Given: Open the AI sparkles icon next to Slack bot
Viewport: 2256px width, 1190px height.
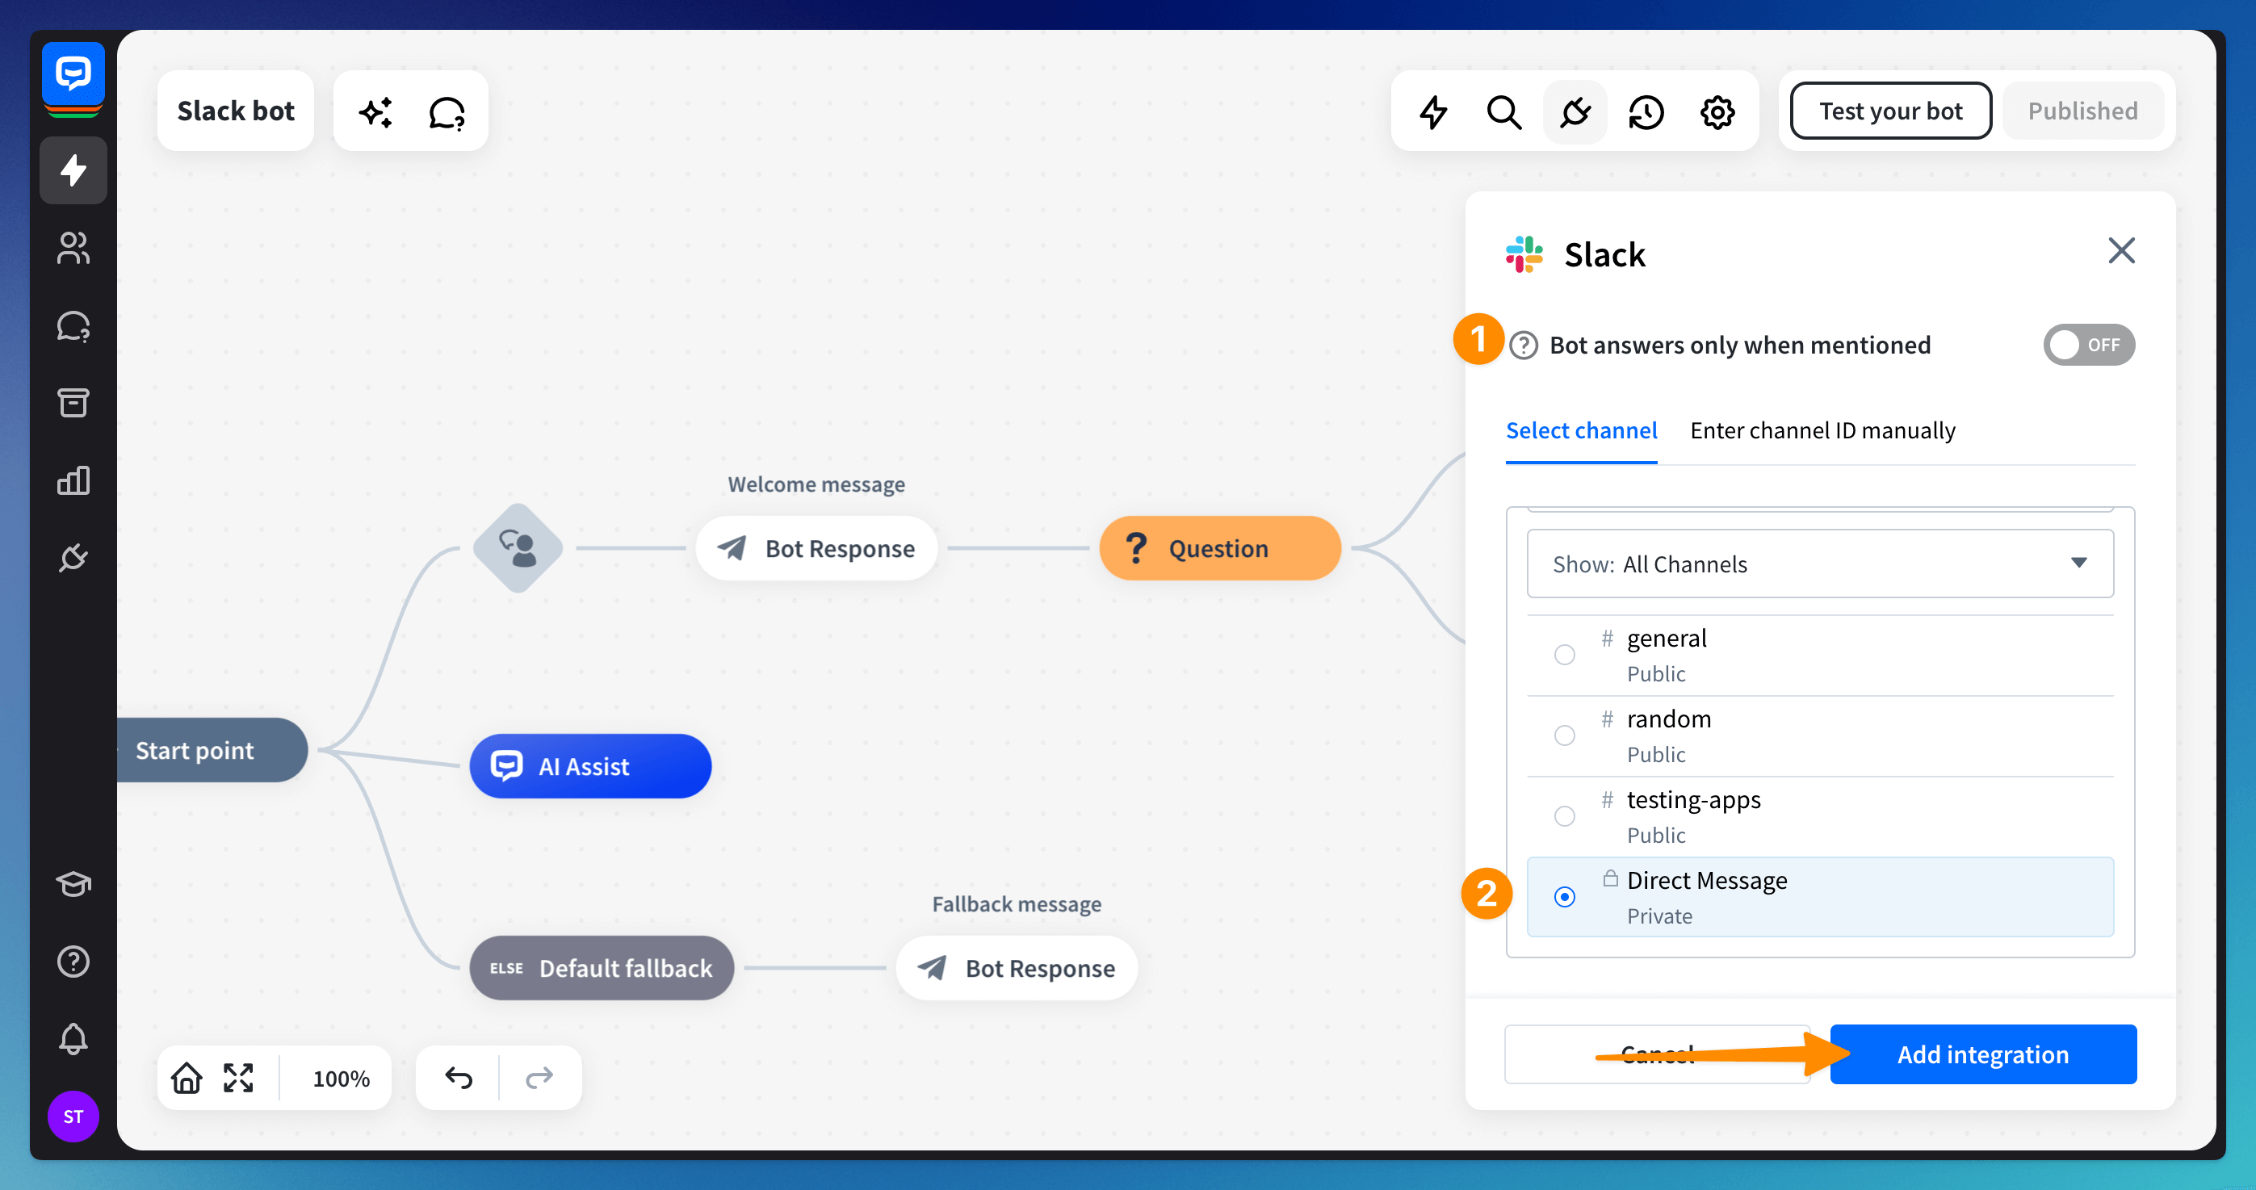Looking at the screenshot, I should [x=375, y=112].
